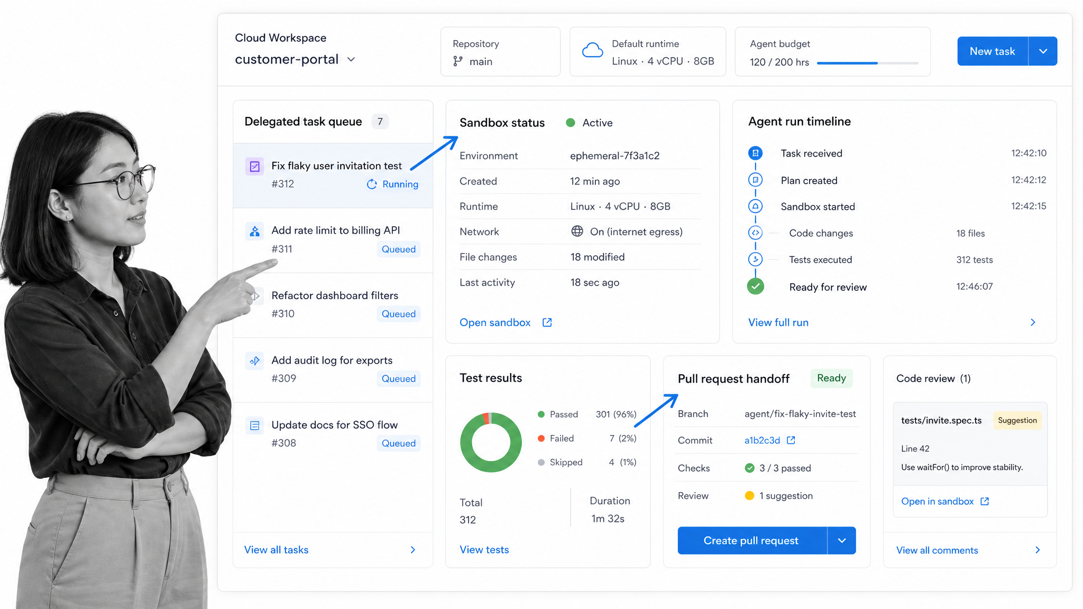Select the Add rate limit to billing API task
The height and width of the screenshot is (609, 1083).
333,241
